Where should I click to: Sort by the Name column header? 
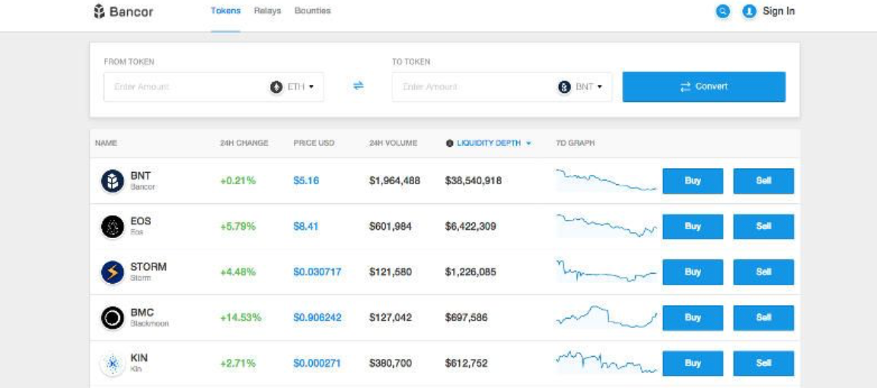(x=106, y=143)
